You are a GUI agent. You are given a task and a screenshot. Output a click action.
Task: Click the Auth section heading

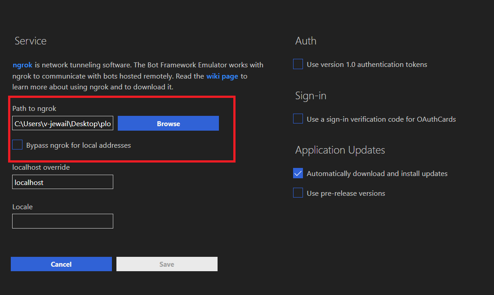[x=306, y=41]
